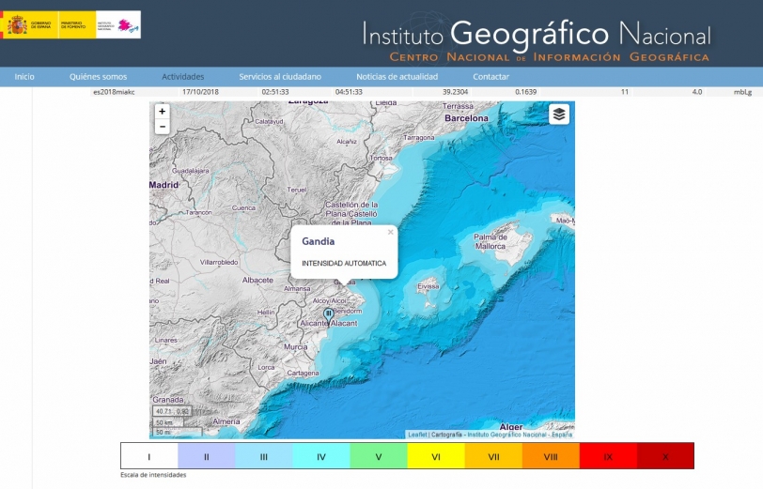Image resolution: width=763 pixels, height=489 pixels.
Task: Click the Cuenca label on the map
Action: point(243,208)
